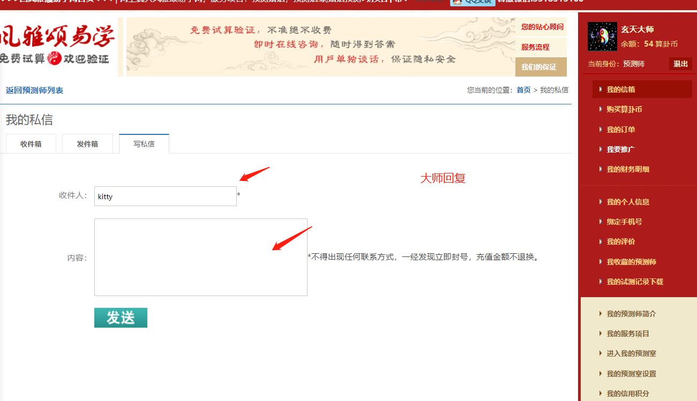Switch to the 发件箱 tab
The image size is (697, 401).
coord(87,144)
